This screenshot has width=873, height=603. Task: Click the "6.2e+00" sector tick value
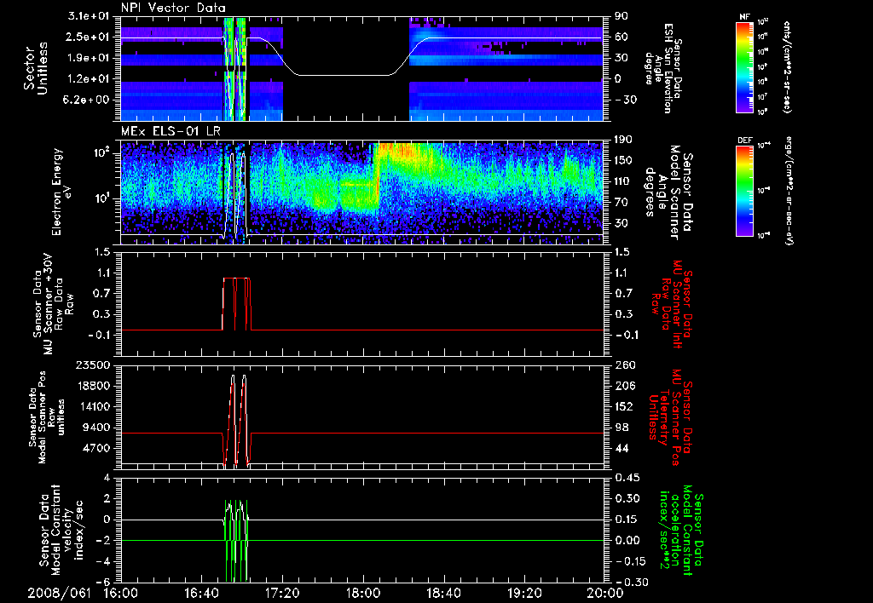coord(88,100)
